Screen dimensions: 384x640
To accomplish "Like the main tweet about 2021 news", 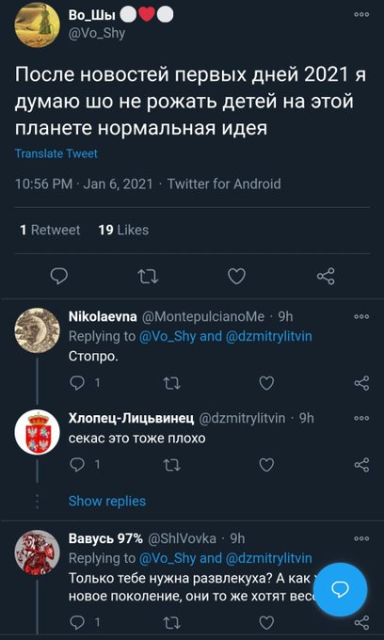I will (x=236, y=277).
